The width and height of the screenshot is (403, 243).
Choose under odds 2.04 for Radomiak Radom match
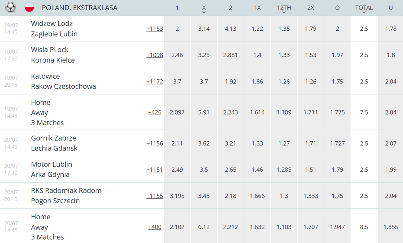coord(391,196)
